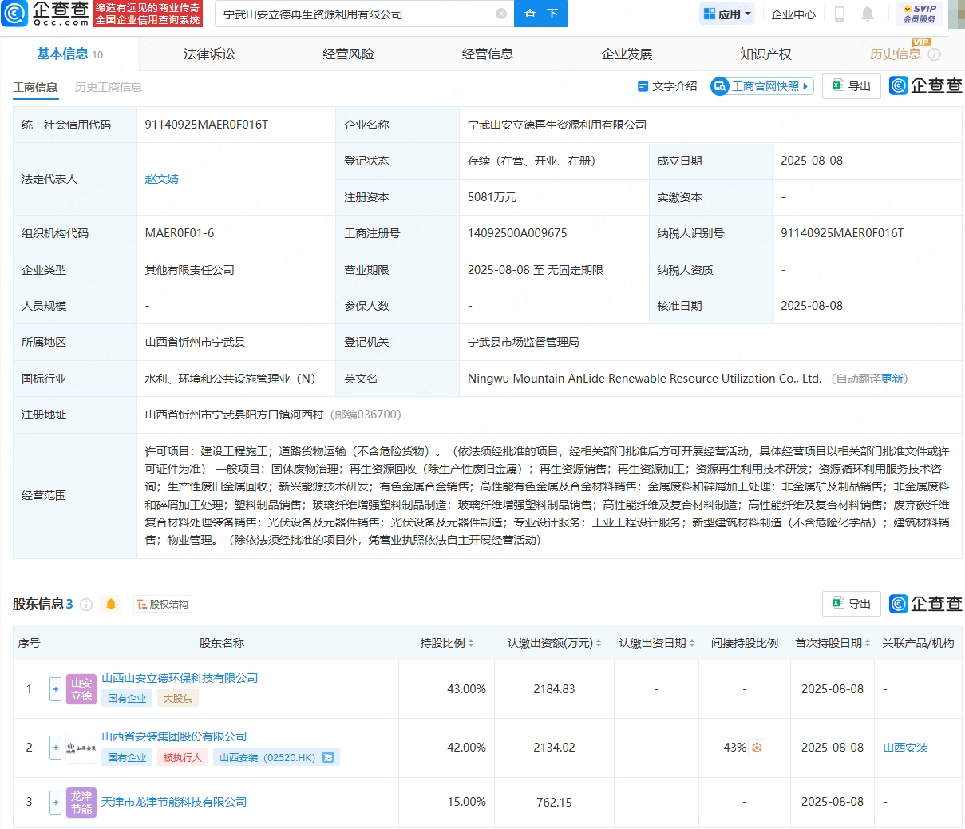Switch to the 法律诉讼 tab

[x=209, y=54]
